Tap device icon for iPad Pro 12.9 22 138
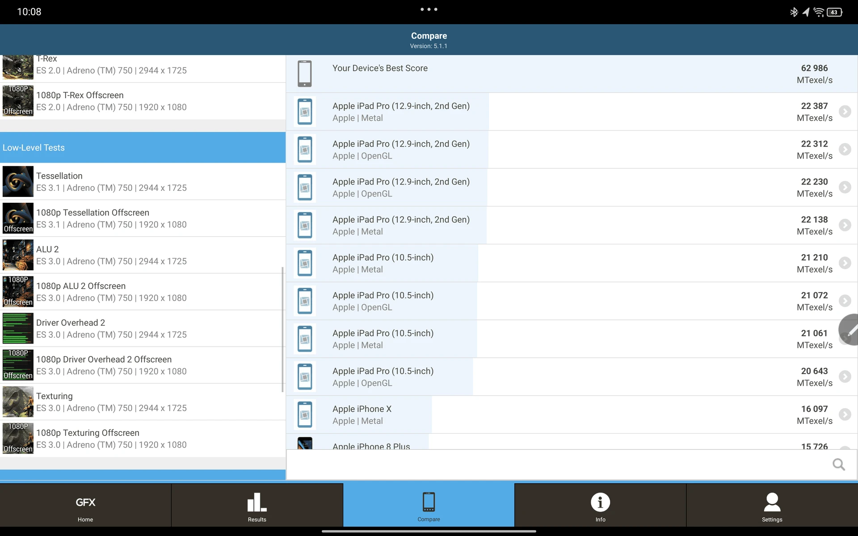858x536 pixels. click(x=305, y=225)
